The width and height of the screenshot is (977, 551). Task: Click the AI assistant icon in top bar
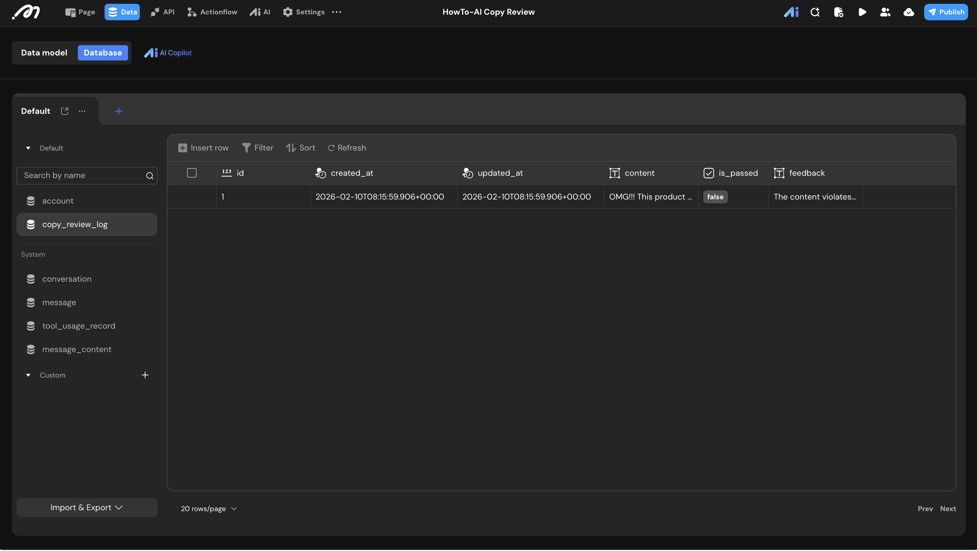791,12
